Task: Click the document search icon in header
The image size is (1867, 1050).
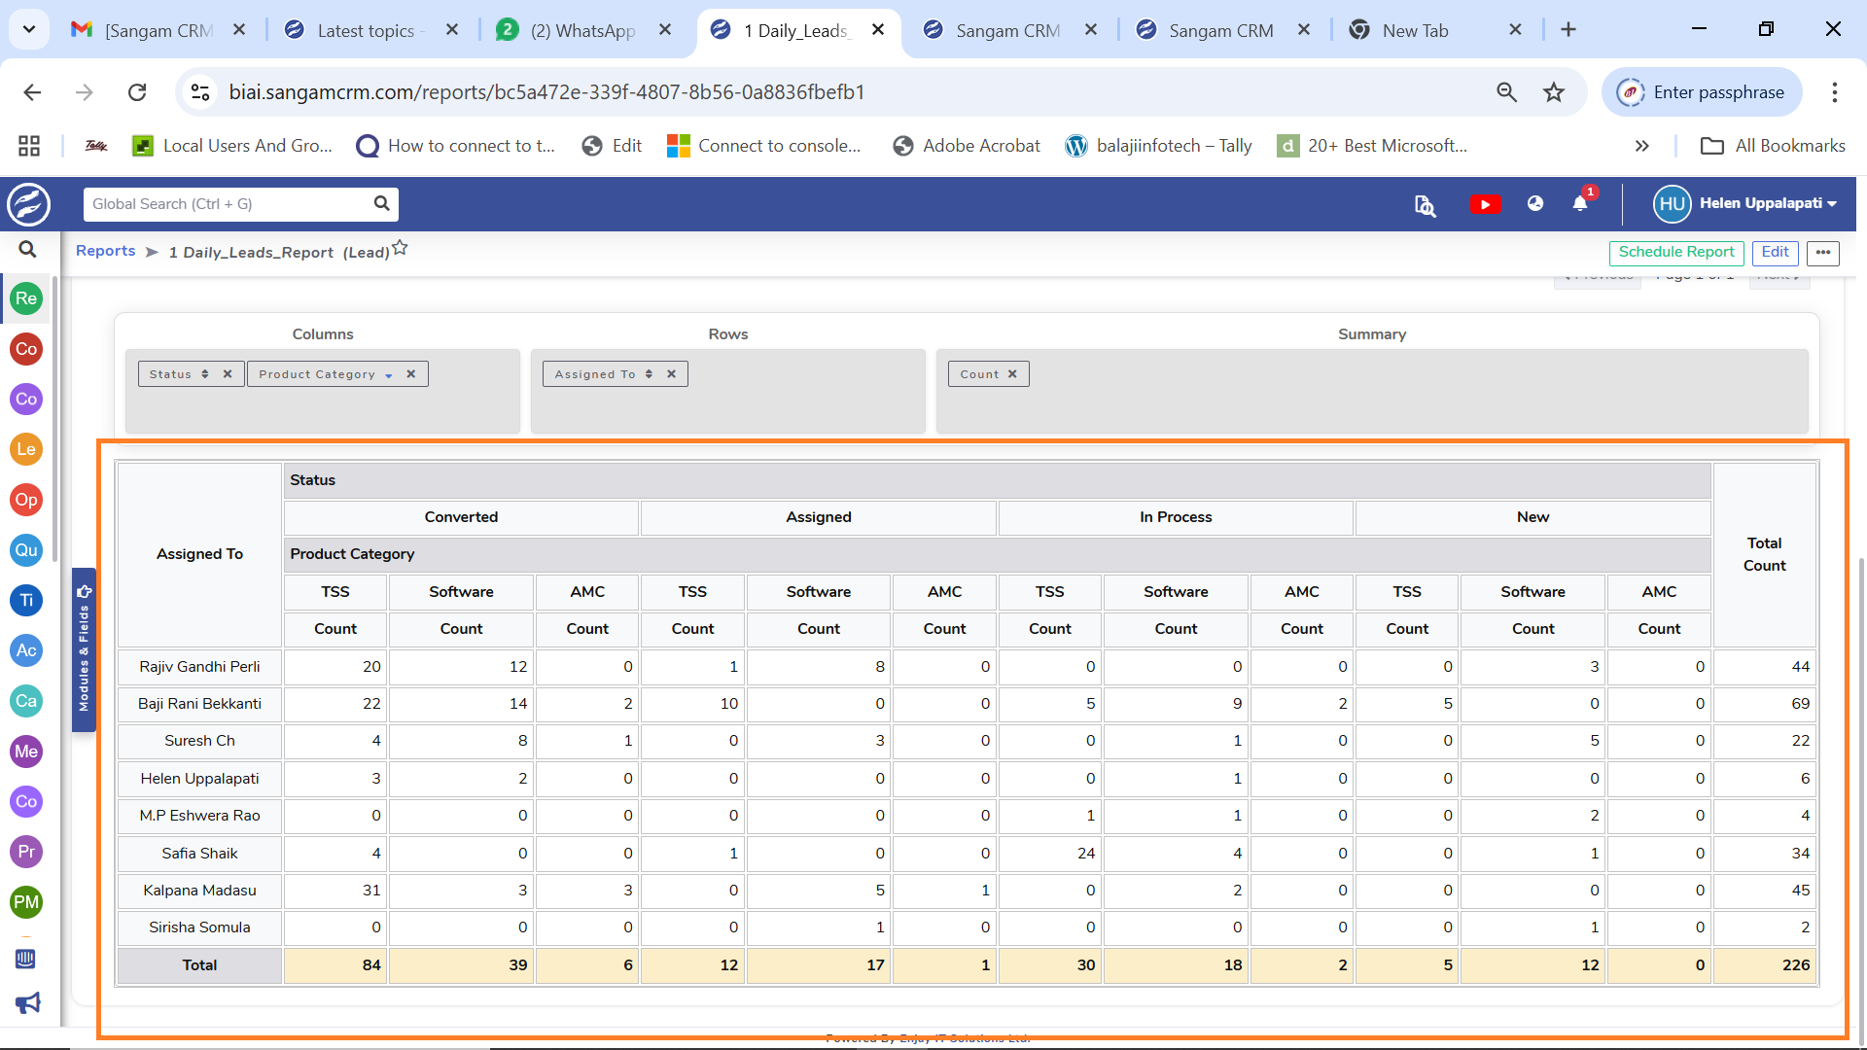Action: point(1425,205)
